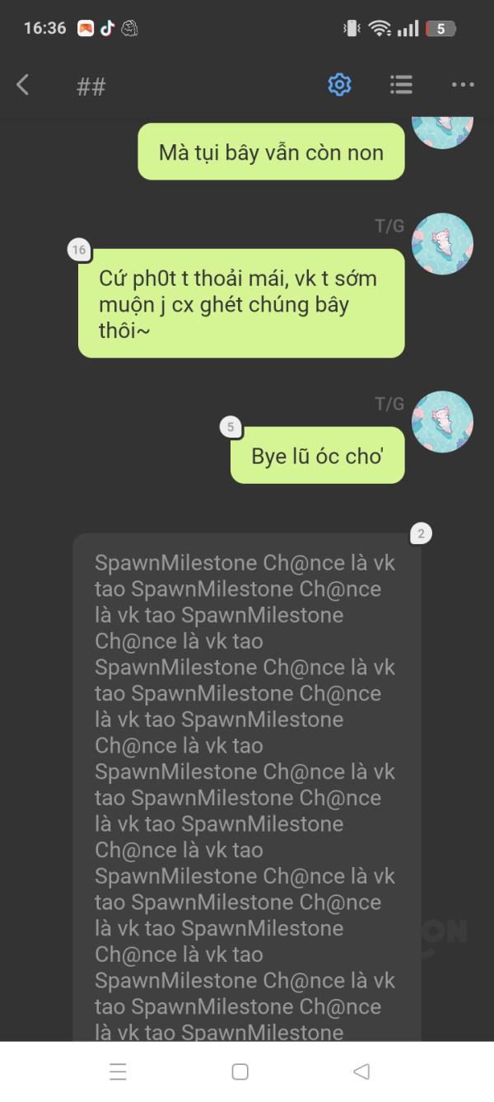The height and width of the screenshot is (1102, 494).
Task: Tap the vibrate mode status icon
Action: (x=352, y=28)
